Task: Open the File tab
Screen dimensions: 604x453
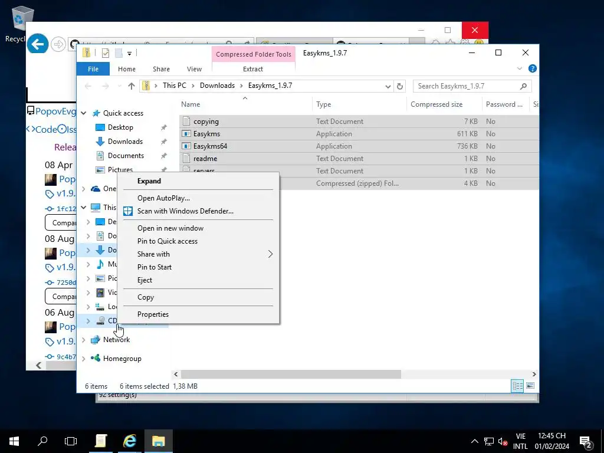Action: pos(93,69)
